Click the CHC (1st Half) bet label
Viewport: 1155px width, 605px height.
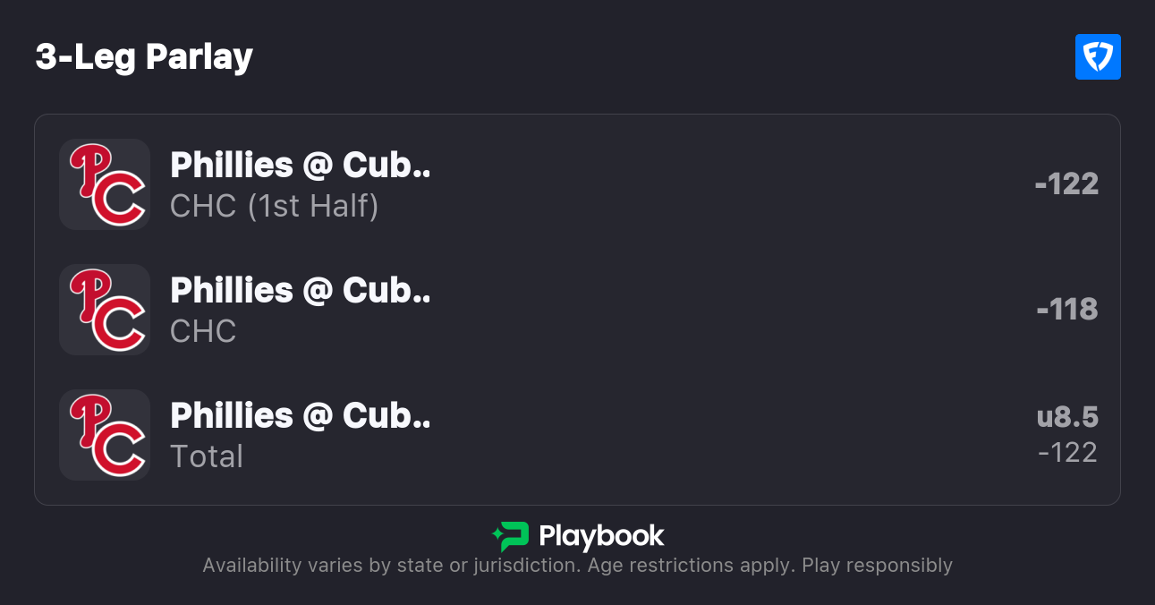(274, 206)
